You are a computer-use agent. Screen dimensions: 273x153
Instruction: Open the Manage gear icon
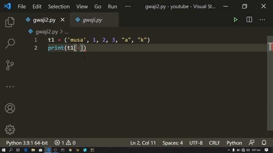click(10, 130)
